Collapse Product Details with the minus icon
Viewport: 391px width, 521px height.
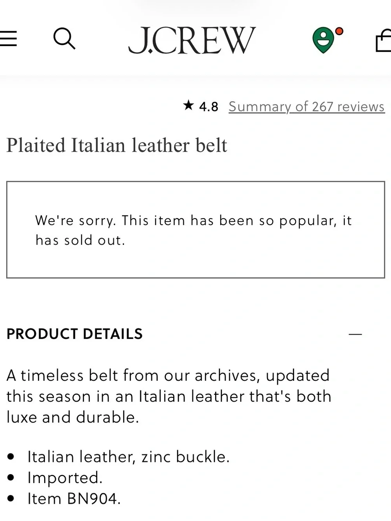[355, 334]
